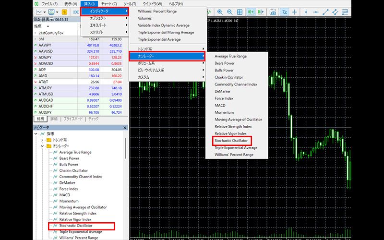Open the templates dropdown arrow
The height and width of the screenshot is (240, 384).
[57, 12]
